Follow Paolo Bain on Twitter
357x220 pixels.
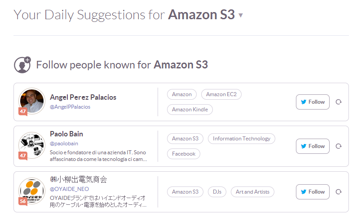[x=313, y=146]
